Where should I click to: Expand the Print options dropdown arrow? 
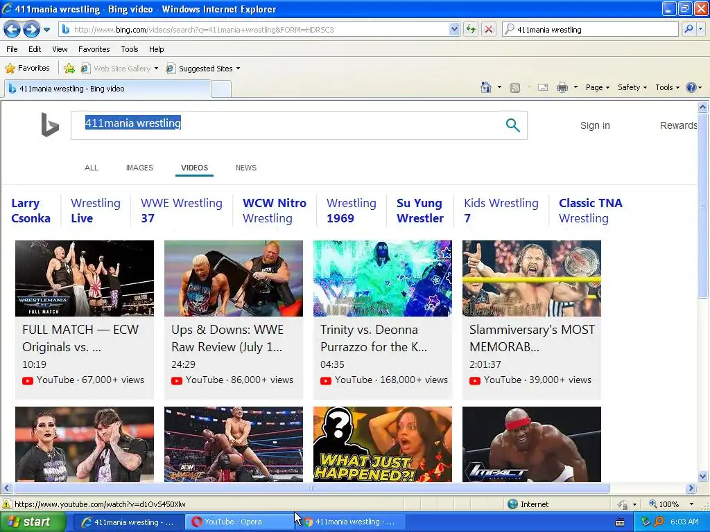pos(575,87)
